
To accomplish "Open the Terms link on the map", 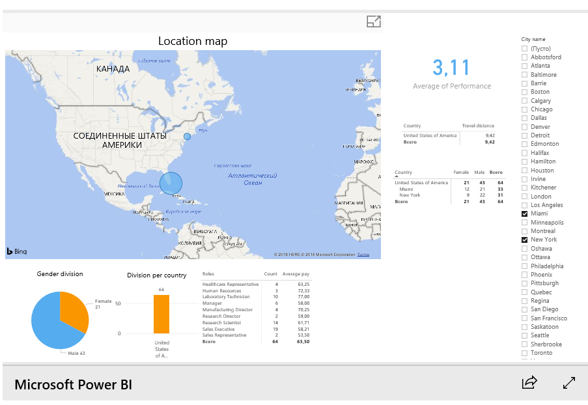I will coord(363,254).
